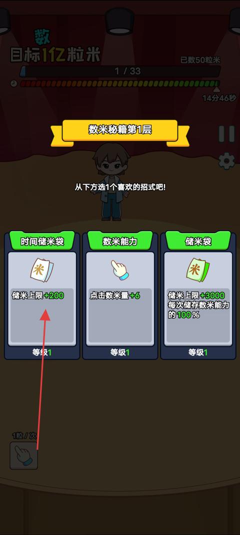Click 等级1 label under 数米能力 card
The width and height of the screenshot is (240, 535).
click(x=120, y=352)
